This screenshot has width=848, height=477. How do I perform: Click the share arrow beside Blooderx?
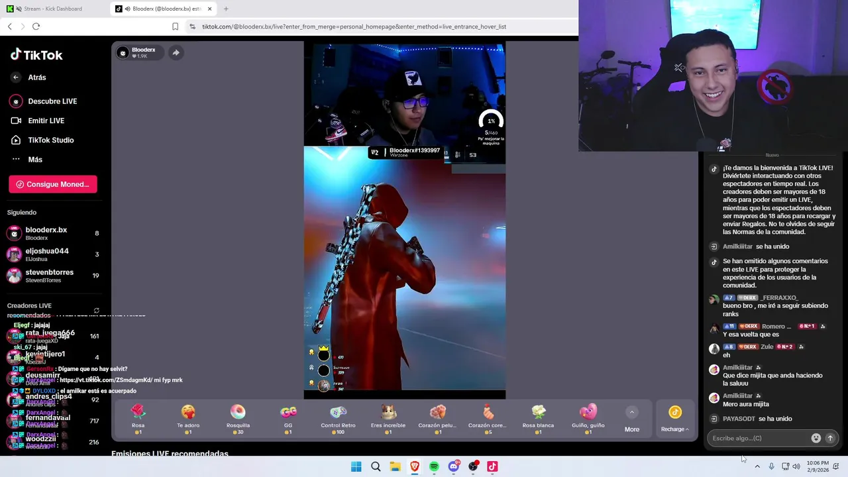click(x=176, y=52)
